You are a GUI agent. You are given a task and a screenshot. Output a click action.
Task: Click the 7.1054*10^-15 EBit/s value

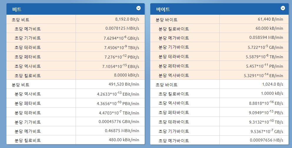[121, 66]
